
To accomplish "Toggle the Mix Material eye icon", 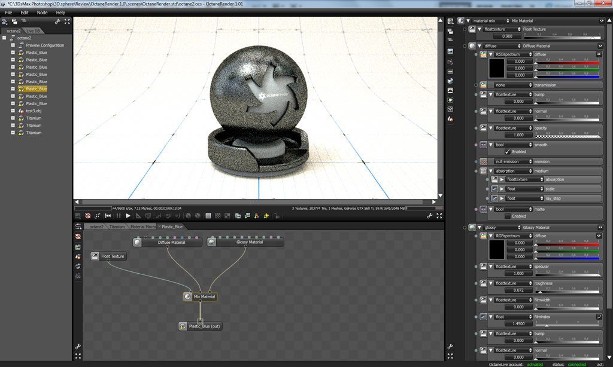I will (602, 21).
